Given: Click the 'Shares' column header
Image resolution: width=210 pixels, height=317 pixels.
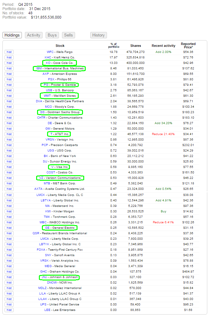Looking at the screenshot, I should tap(136, 46).
